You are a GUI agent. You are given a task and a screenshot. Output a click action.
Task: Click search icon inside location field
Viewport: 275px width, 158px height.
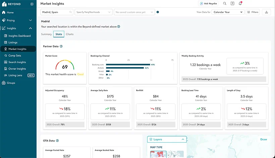[70, 12]
